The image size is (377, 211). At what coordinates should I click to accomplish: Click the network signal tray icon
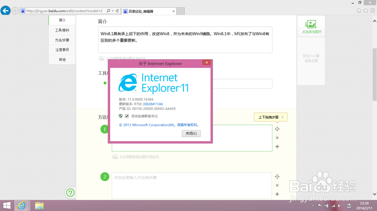click(x=333, y=206)
